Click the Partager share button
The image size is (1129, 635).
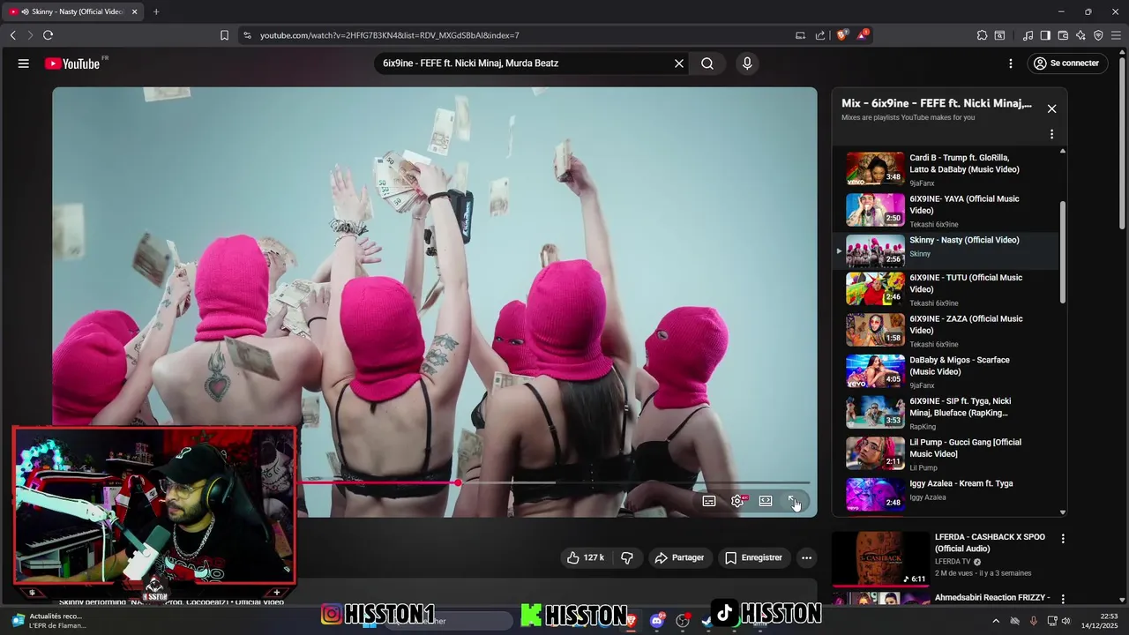tap(679, 557)
